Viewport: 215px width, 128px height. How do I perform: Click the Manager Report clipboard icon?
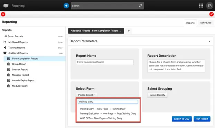(x=9, y=75)
